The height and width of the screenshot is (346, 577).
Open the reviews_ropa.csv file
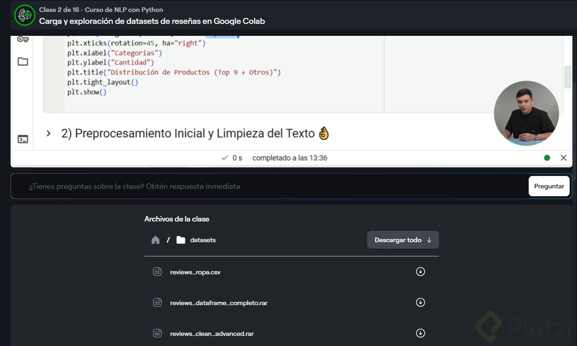click(195, 272)
